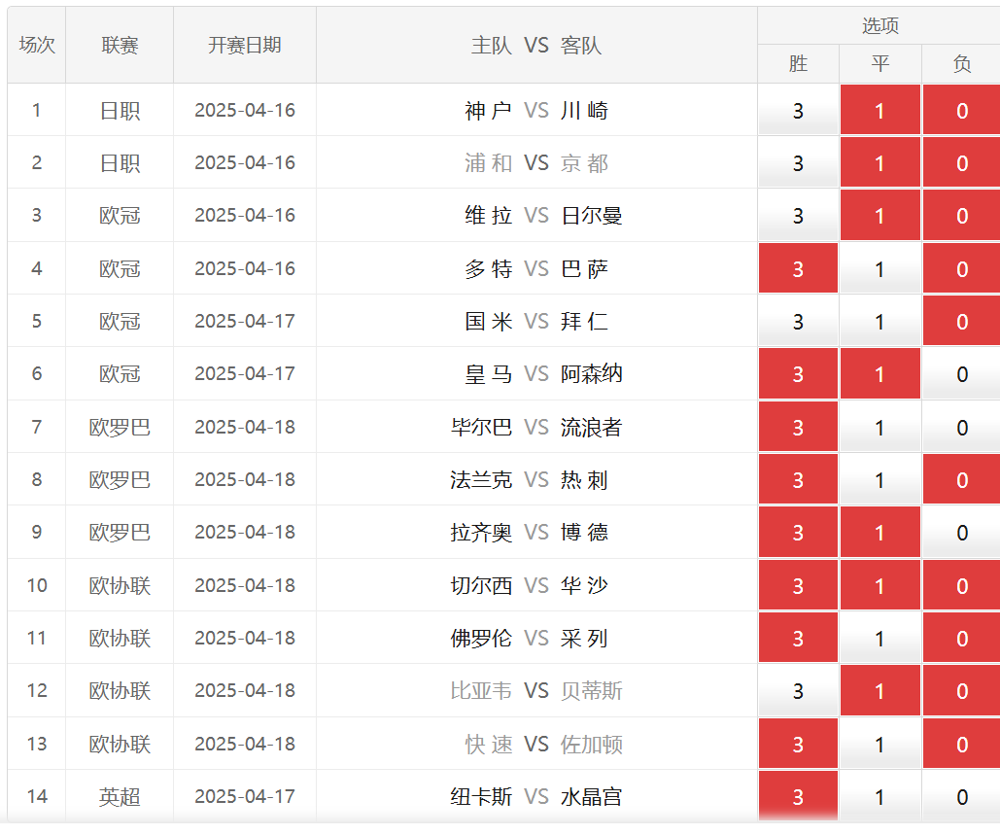This screenshot has height=835, width=1000.
Task: Select win option 3 for 浦和 vs 京都
Action: click(798, 163)
